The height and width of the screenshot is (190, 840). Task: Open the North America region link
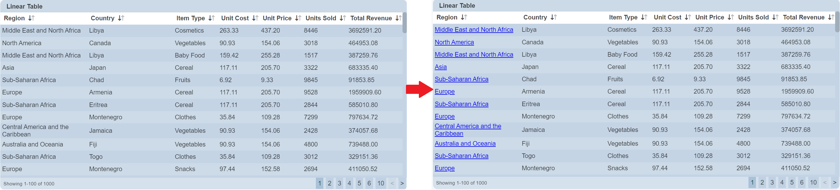pos(454,42)
